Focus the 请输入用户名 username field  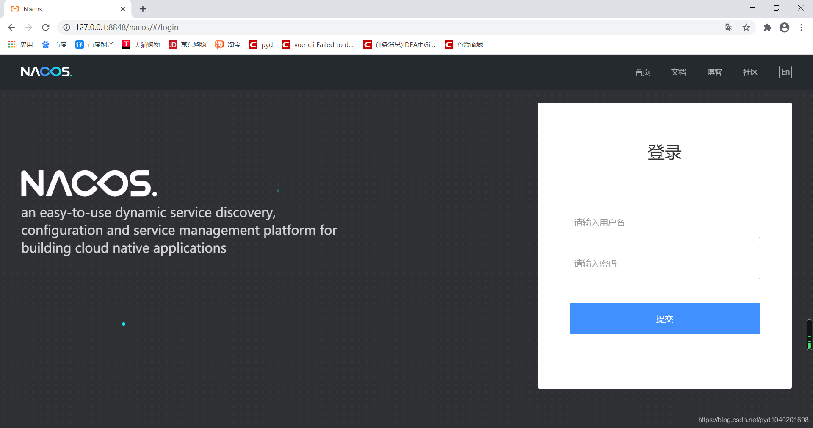point(664,222)
